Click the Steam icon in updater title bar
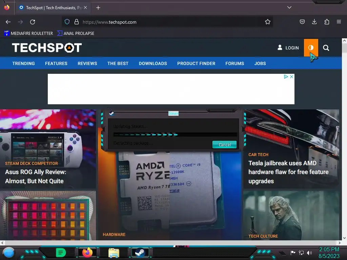 point(111,113)
